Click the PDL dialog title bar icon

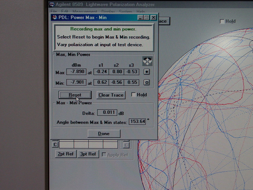coord(55,17)
